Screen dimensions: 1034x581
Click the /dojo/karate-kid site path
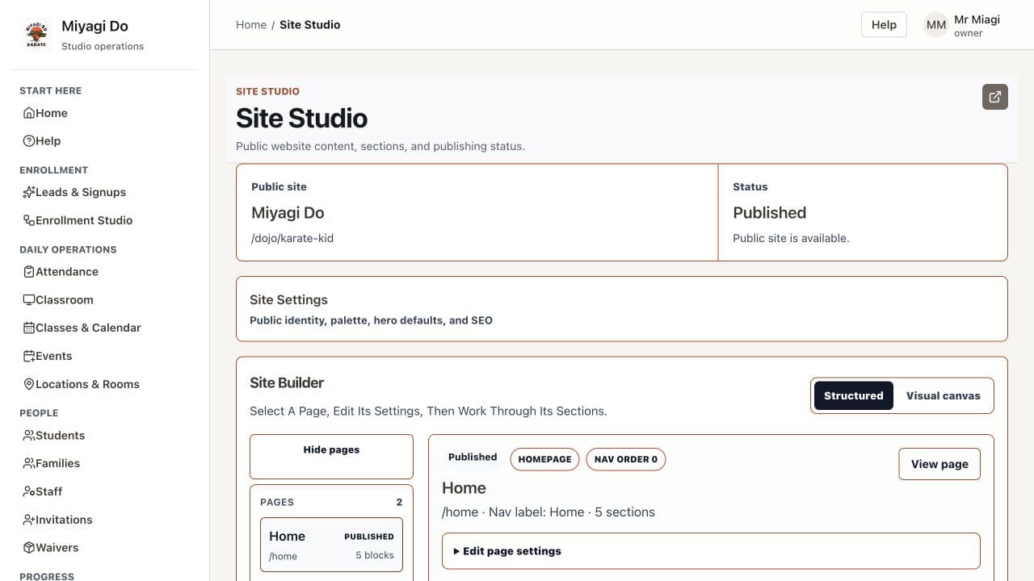coord(292,238)
